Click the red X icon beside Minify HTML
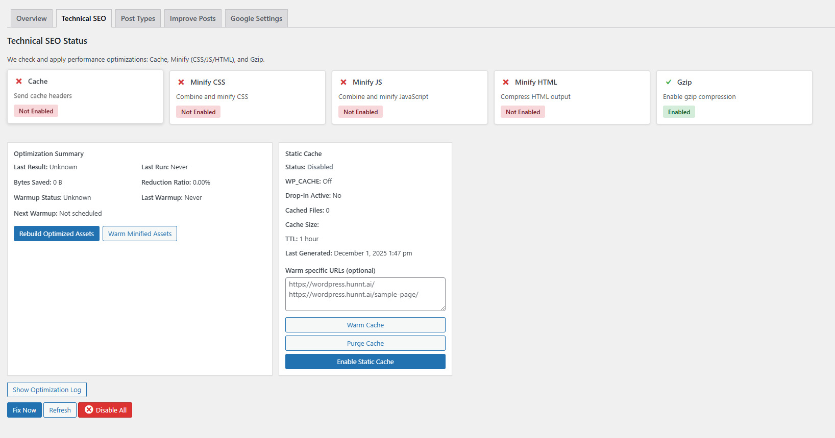This screenshot has width=835, height=438. click(x=506, y=82)
